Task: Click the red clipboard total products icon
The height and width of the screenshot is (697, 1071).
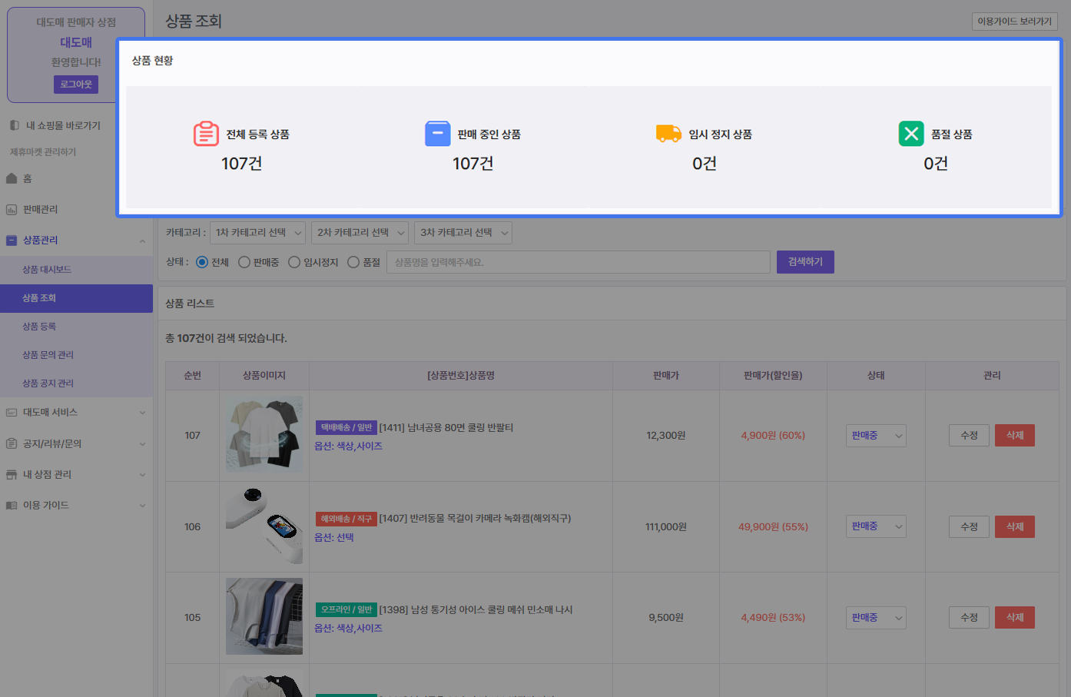Action: 206,134
